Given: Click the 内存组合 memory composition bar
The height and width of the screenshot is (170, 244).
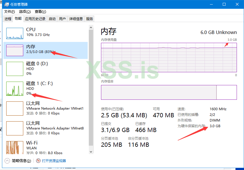Looking at the screenshot, I should pos(169,92).
